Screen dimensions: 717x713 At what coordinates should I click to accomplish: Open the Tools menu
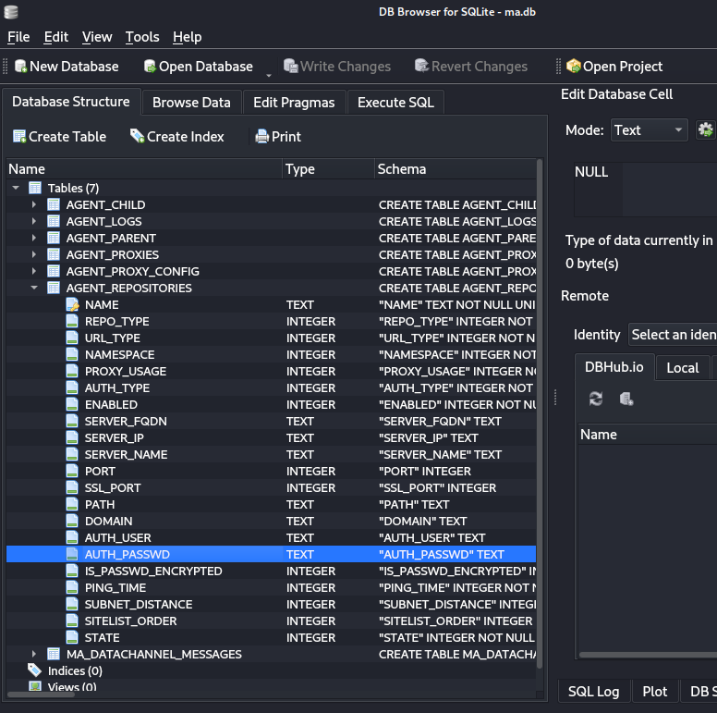[x=142, y=37]
